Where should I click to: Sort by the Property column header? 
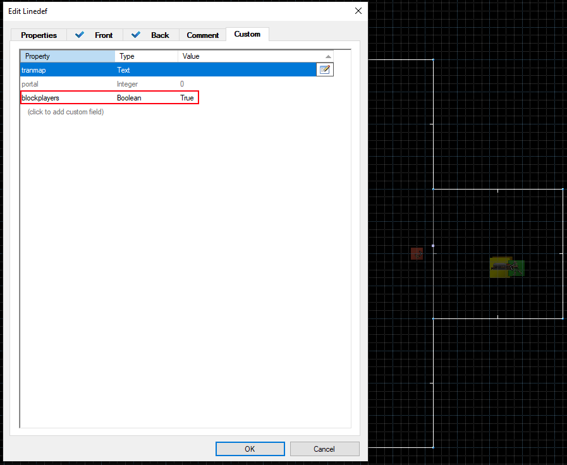(68, 56)
